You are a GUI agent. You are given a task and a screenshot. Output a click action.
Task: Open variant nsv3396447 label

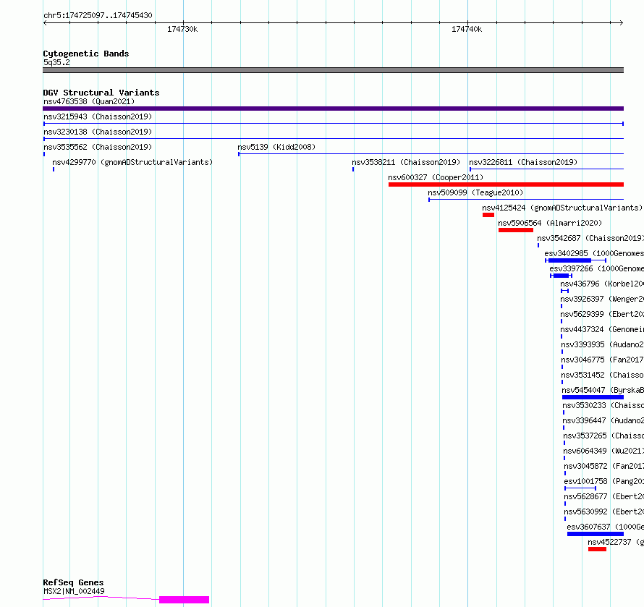[603, 420]
